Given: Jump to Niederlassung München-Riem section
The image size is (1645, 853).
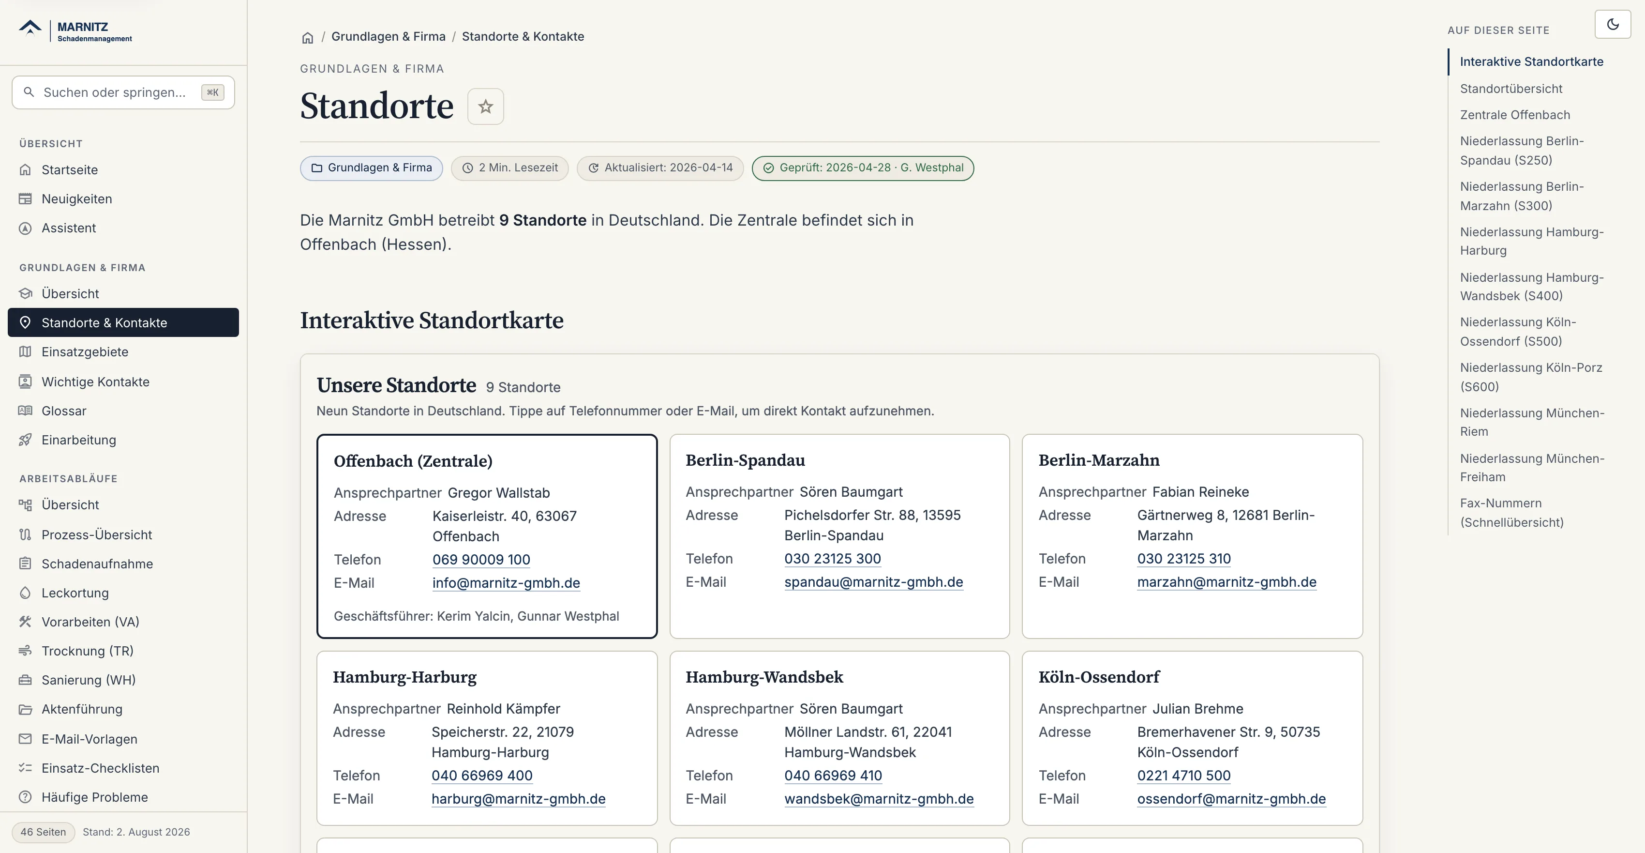Looking at the screenshot, I should pos(1532,422).
